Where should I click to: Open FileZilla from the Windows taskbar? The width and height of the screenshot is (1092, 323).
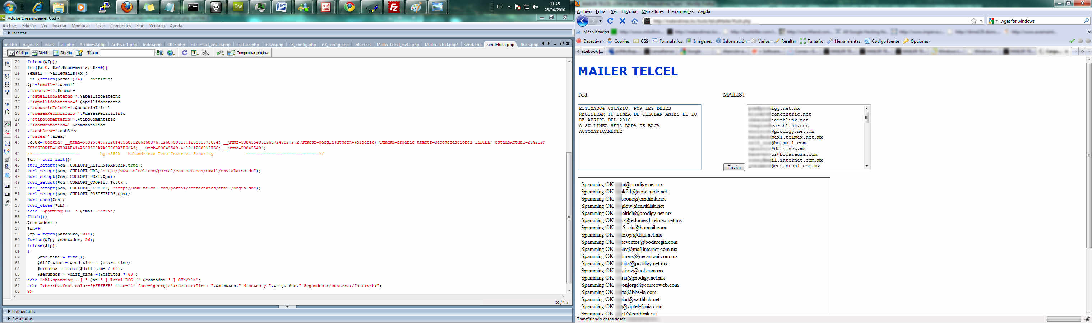[394, 7]
